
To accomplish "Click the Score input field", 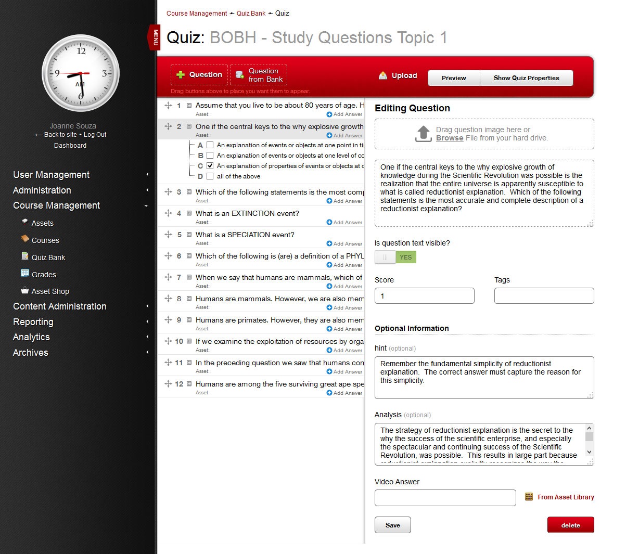I will pos(425,296).
